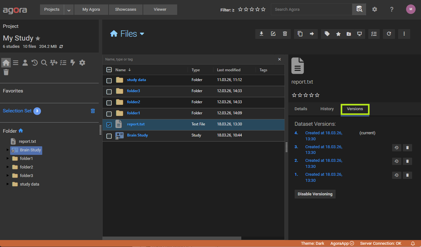
Task: Toggle the select-all checkbox in the header
Action: tap(109, 70)
